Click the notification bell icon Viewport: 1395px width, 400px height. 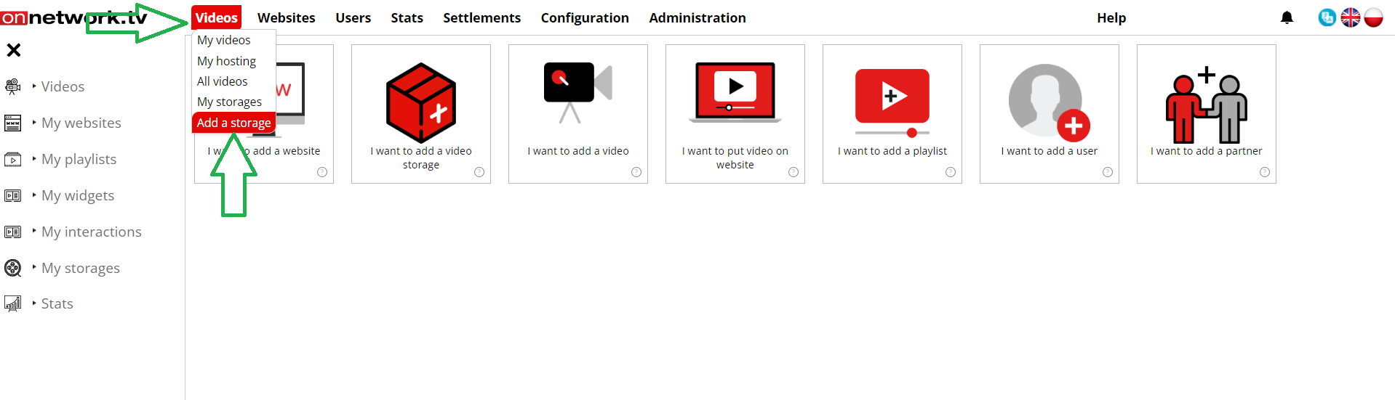point(1287,17)
